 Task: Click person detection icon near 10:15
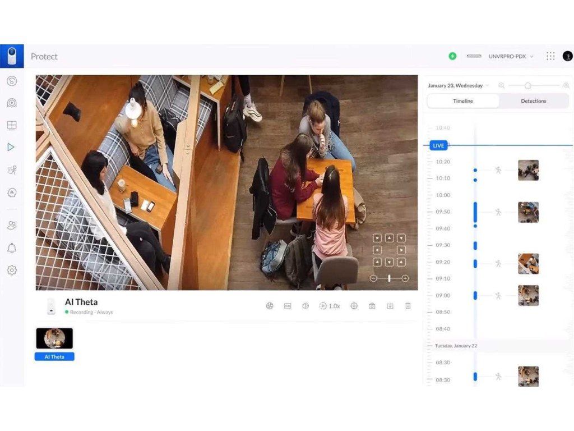click(x=498, y=169)
